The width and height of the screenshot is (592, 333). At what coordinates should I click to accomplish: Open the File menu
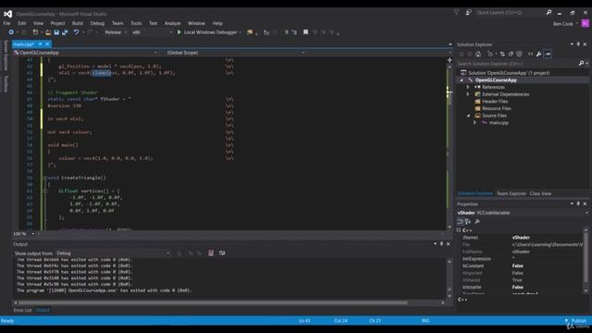coord(6,23)
